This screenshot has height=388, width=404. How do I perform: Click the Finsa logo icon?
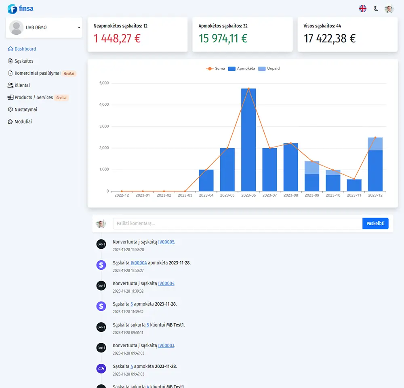[x=12, y=8]
